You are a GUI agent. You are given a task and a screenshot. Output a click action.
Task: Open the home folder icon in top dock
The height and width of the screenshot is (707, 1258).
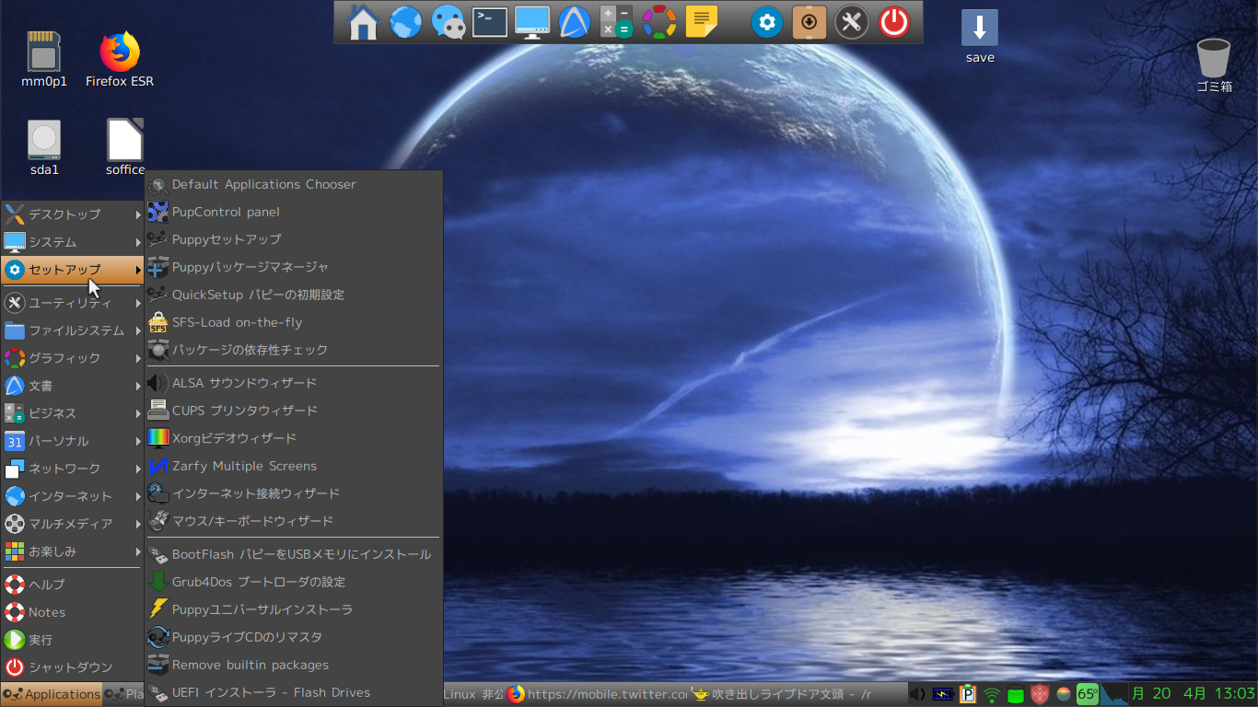click(x=363, y=23)
